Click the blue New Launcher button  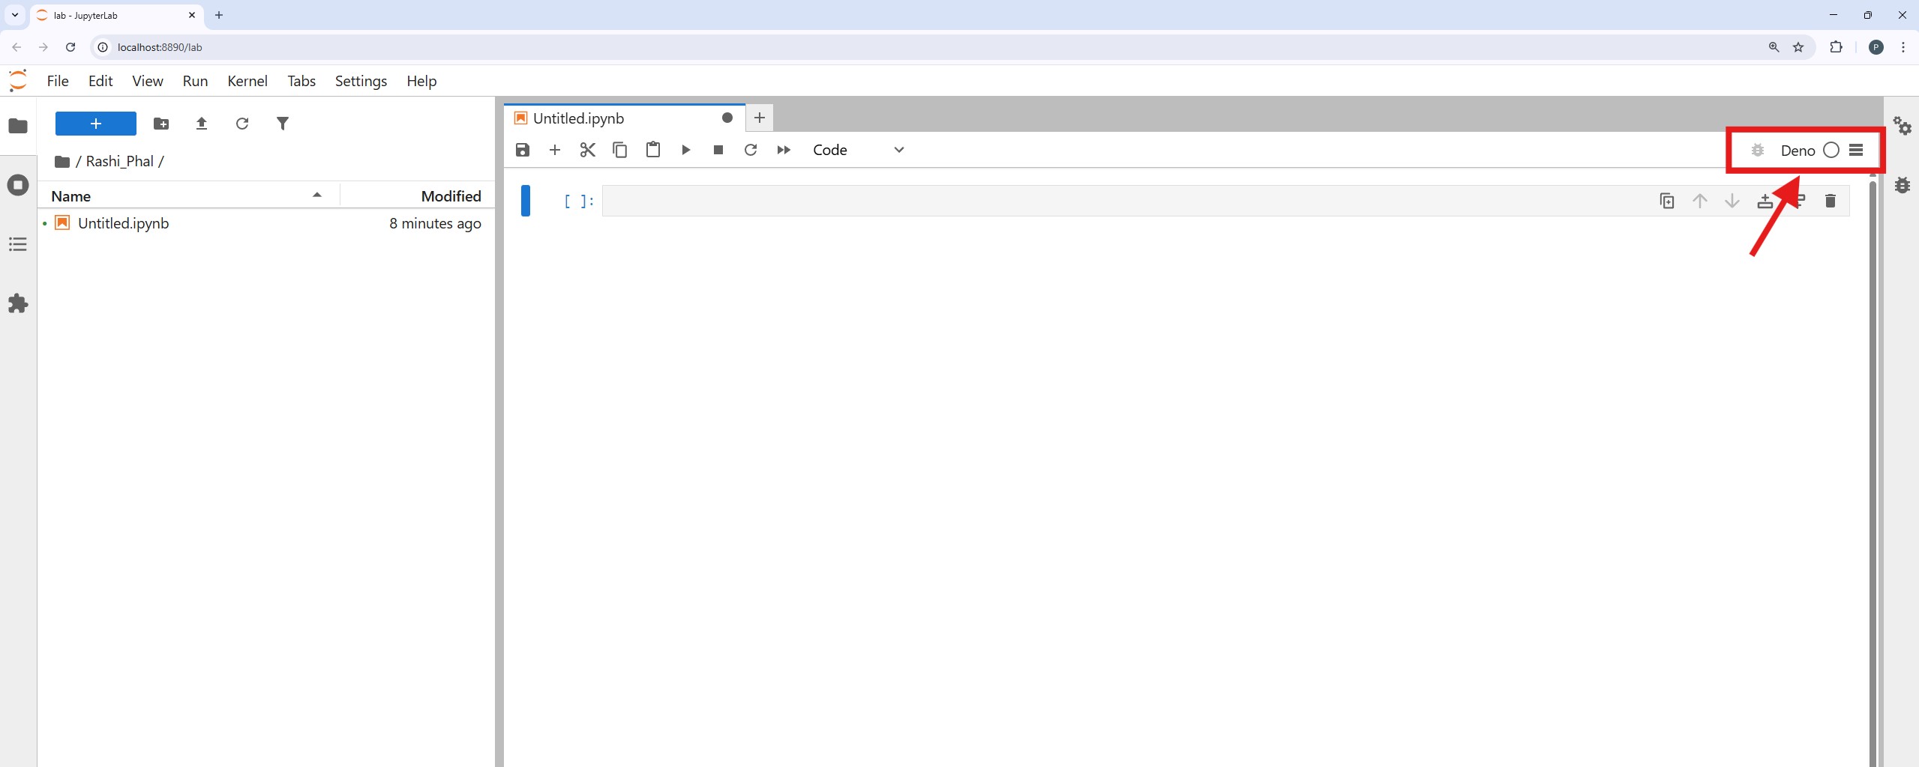(x=96, y=124)
